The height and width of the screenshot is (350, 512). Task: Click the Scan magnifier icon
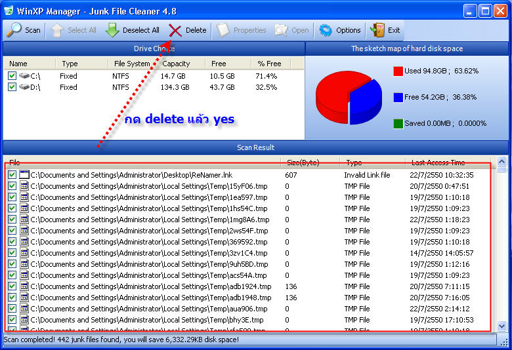(x=14, y=30)
